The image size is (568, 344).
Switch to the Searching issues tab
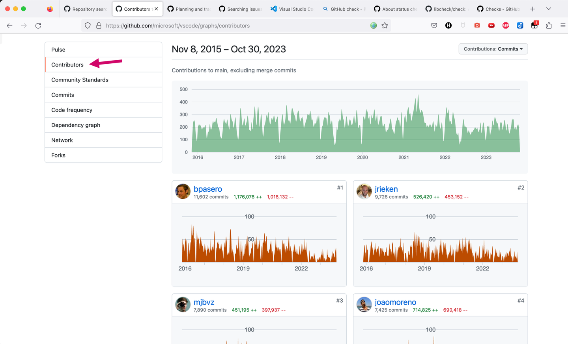click(x=240, y=9)
